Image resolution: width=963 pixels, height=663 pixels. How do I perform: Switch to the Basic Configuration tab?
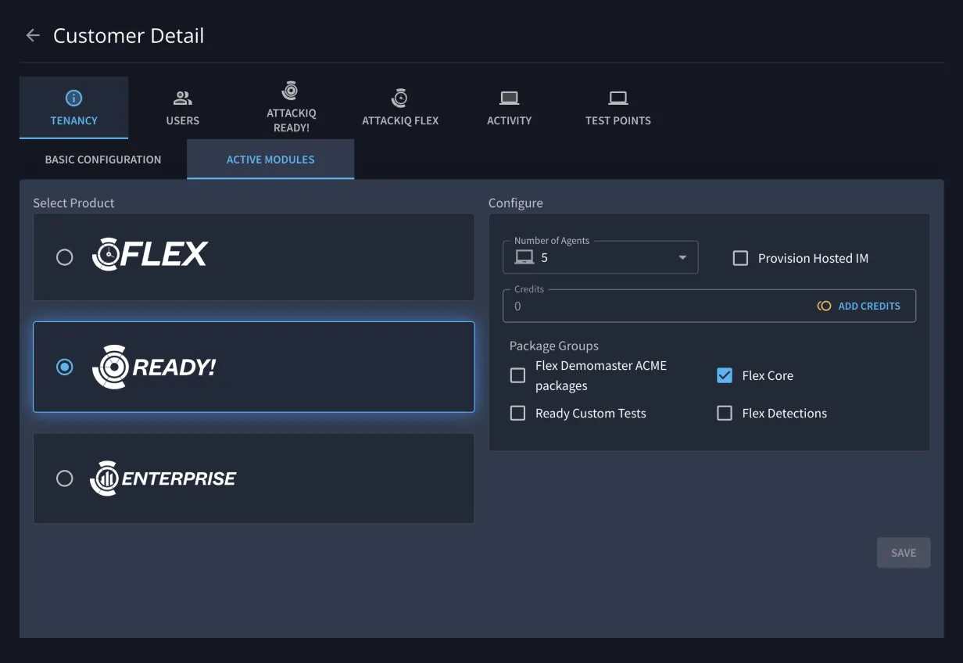pyautogui.click(x=103, y=159)
